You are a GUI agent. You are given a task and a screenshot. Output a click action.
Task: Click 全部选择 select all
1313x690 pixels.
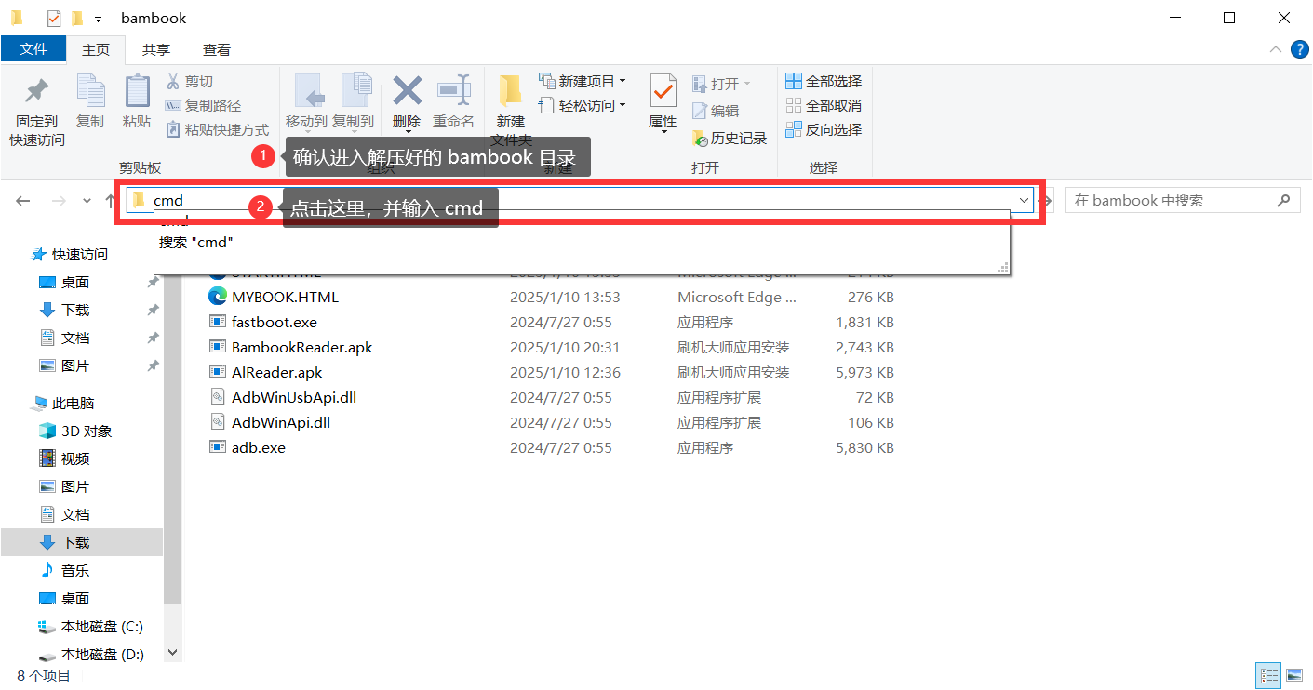pos(824,81)
